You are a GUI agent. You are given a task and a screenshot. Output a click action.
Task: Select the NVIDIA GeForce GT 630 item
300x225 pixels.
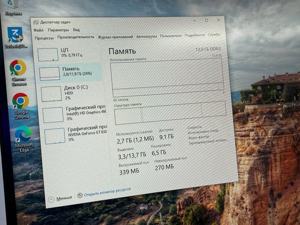(x=76, y=135)
